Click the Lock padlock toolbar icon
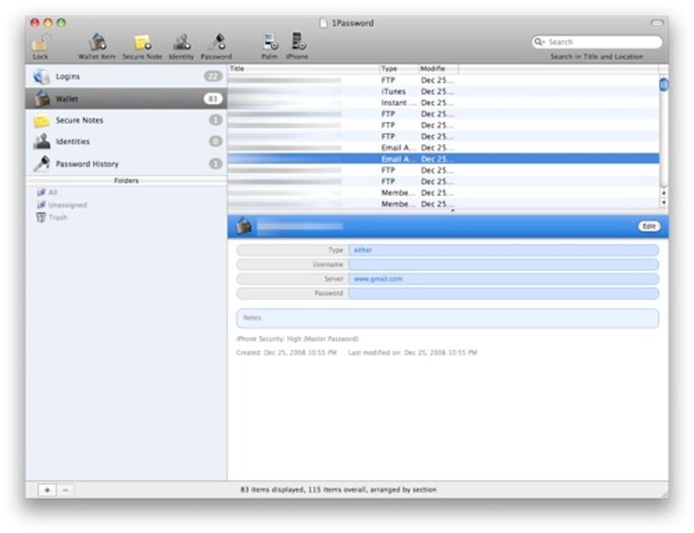 tap(40, 43)
